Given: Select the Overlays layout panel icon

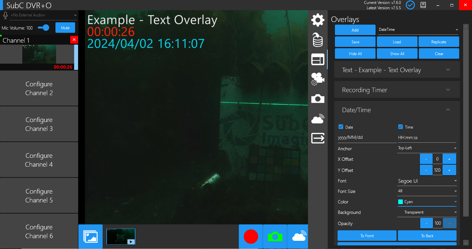Looking at the screenshot, I should 318,60.
